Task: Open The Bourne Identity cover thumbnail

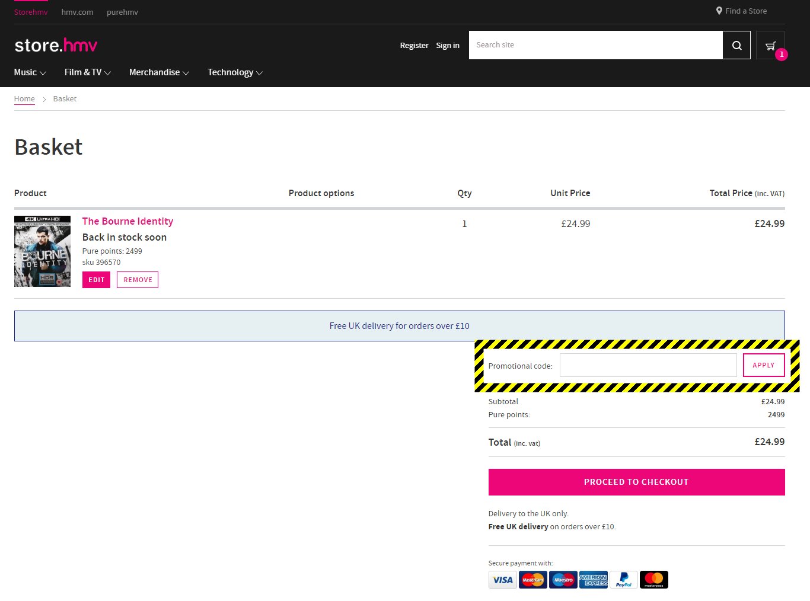Action: 42,251
